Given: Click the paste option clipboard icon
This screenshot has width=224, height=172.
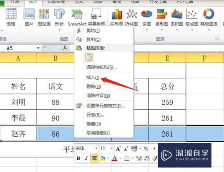Looking at the screenshot, I should (x=89, y=57).
